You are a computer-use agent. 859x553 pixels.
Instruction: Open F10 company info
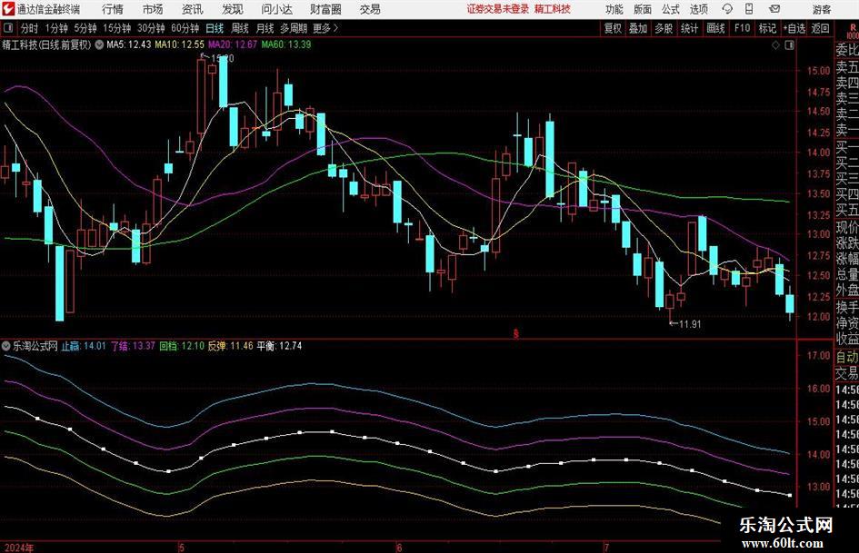(x=742, y=28)
